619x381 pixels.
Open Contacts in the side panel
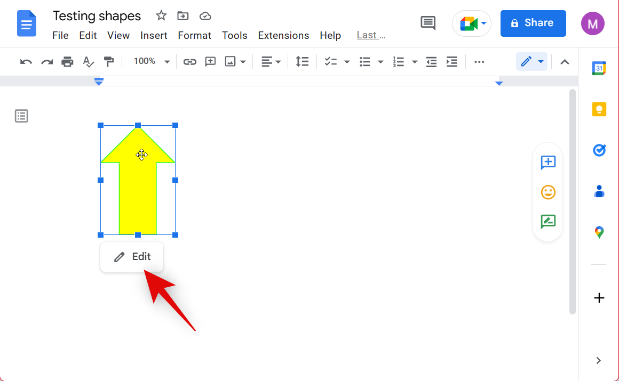click(x=599, y=191)
